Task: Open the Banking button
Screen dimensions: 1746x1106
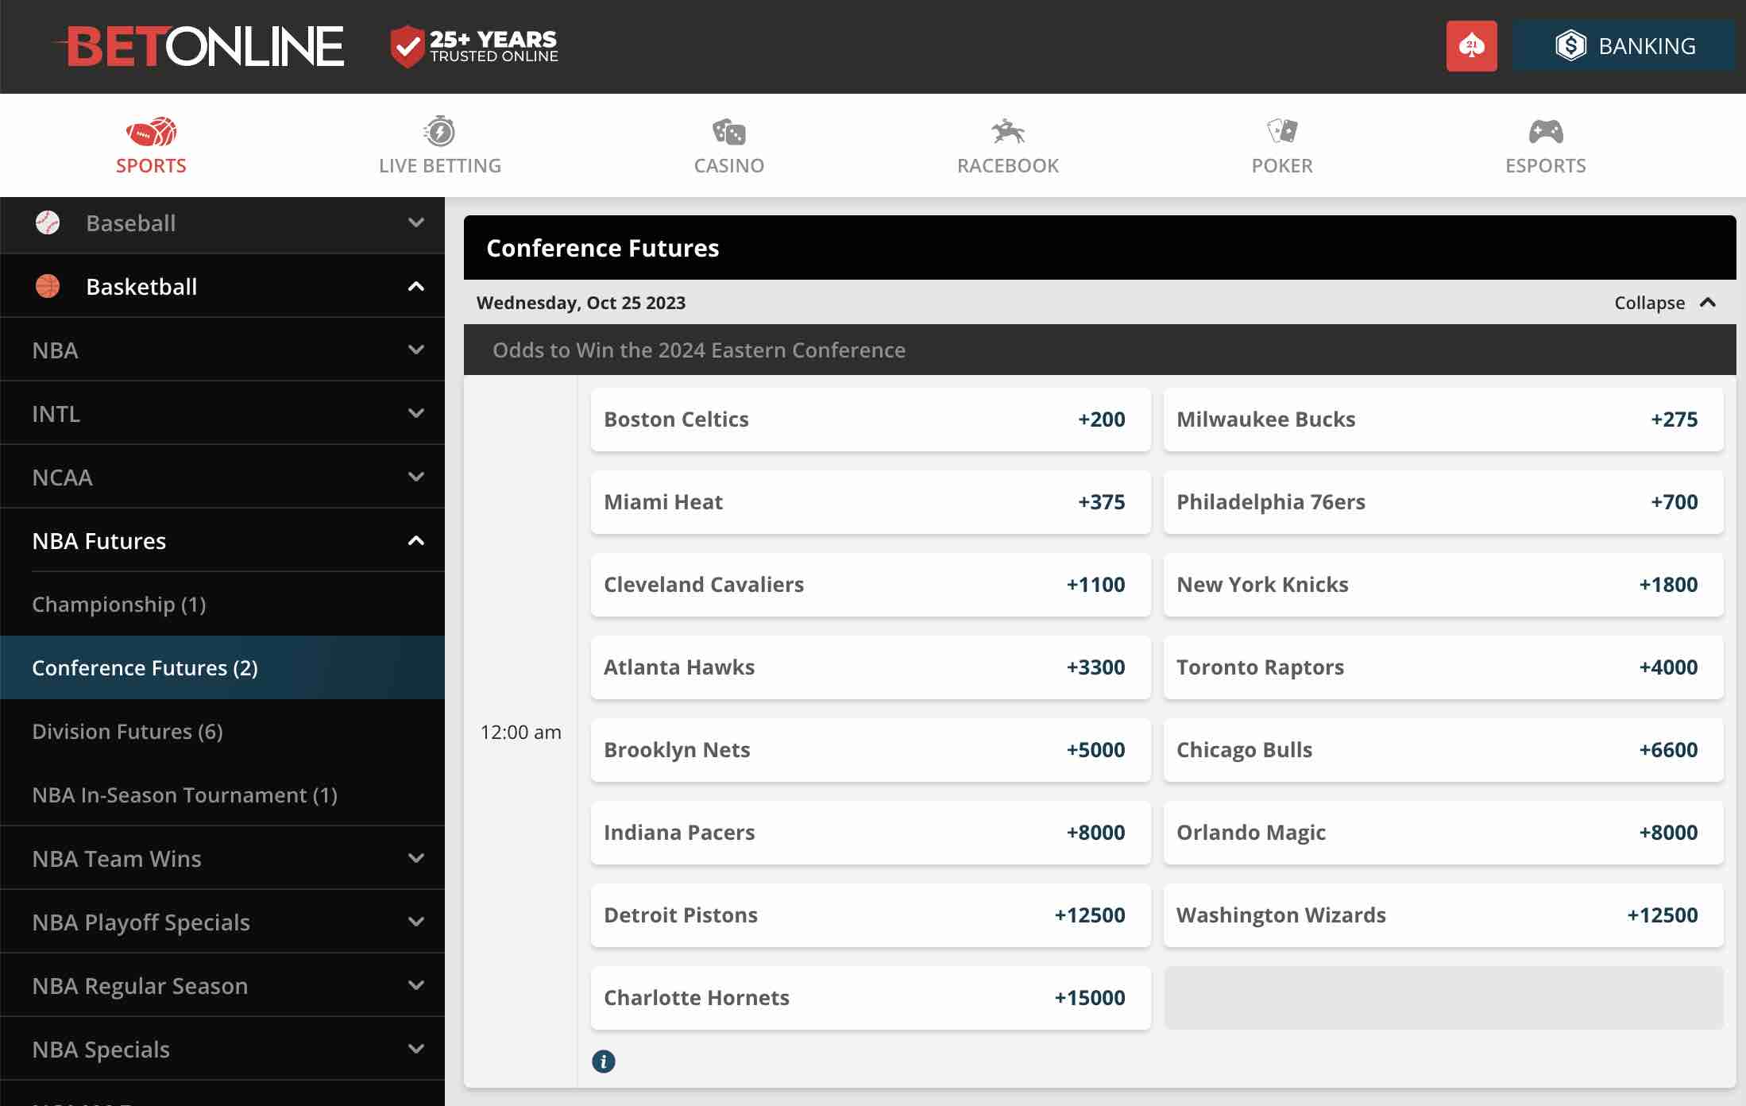Action: [1624, 46]
